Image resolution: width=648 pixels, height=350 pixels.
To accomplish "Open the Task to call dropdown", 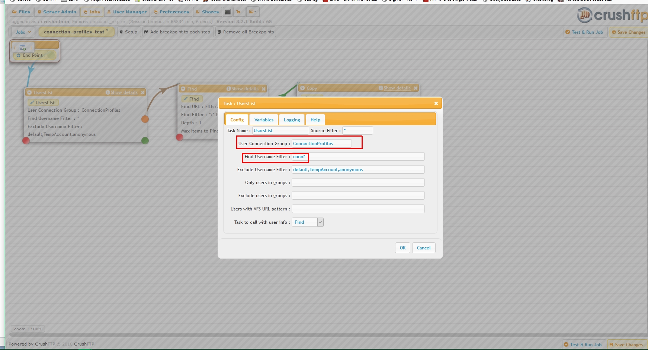I will coord(320,222).
